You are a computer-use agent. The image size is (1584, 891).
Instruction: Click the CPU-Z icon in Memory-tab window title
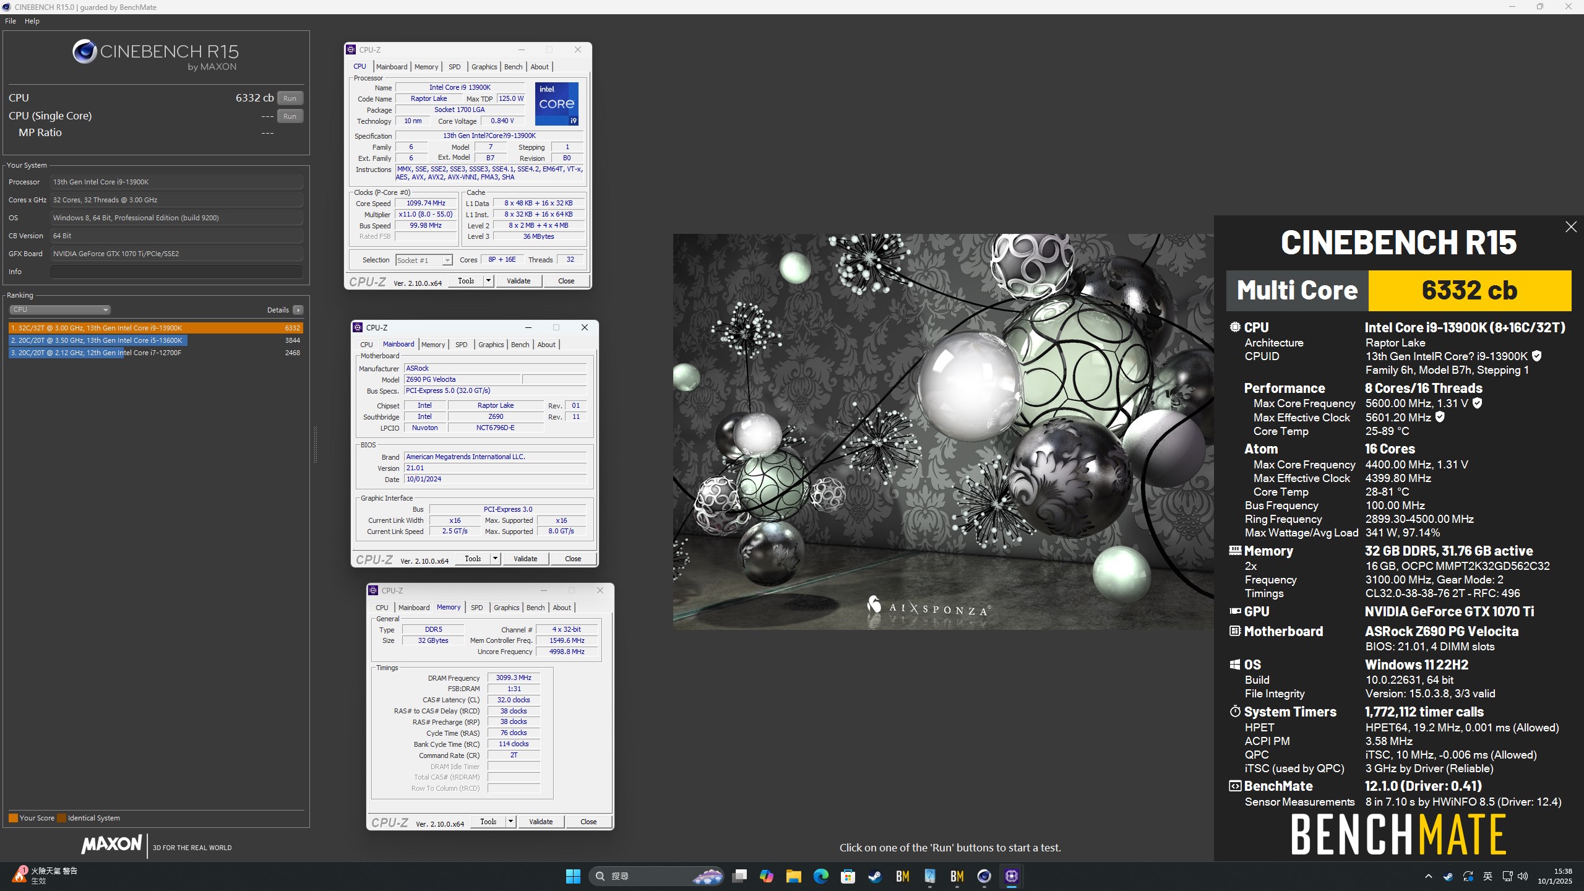click(x=373, y=590)
